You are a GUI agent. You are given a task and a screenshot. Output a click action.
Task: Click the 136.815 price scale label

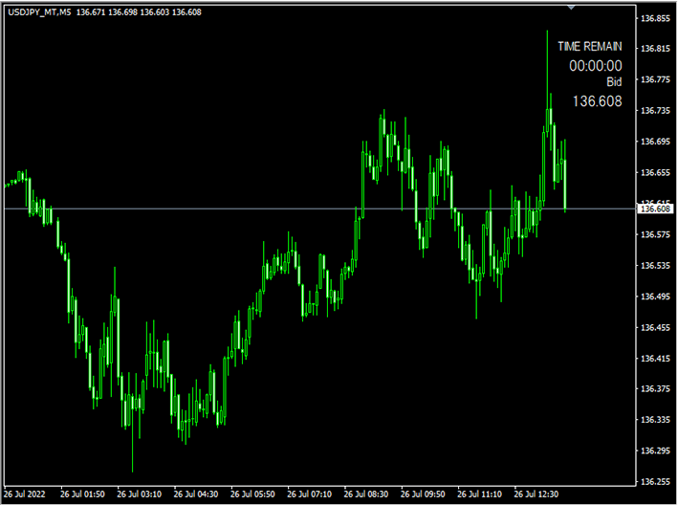[x=655, y=49]
